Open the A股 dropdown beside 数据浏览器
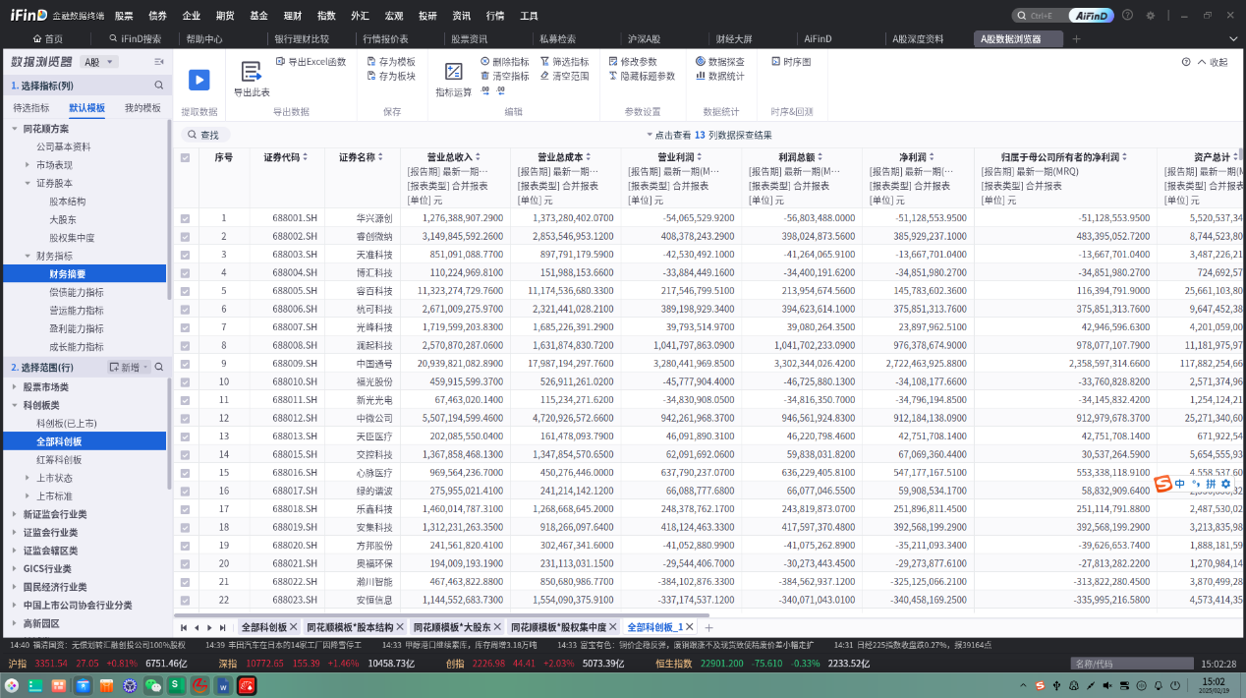1246x698 pixels. [x=98, y=62]
